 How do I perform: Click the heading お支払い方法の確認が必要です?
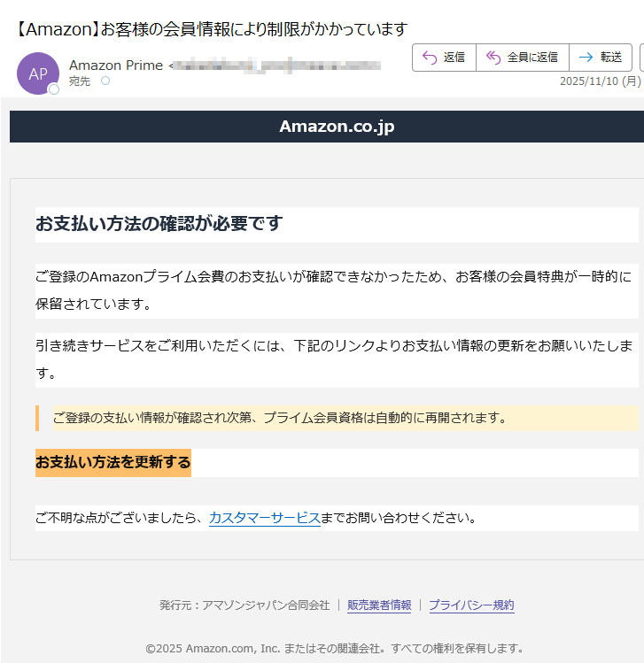(159, 224)
